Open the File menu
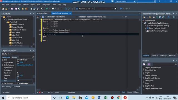Image resolution: width=178 pixels, height=100 pixels. (3, 5)
